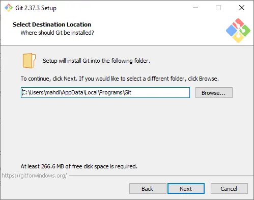Proceed with the Next button
Viewport: 254px width, 200px height.
click(186, 189)
